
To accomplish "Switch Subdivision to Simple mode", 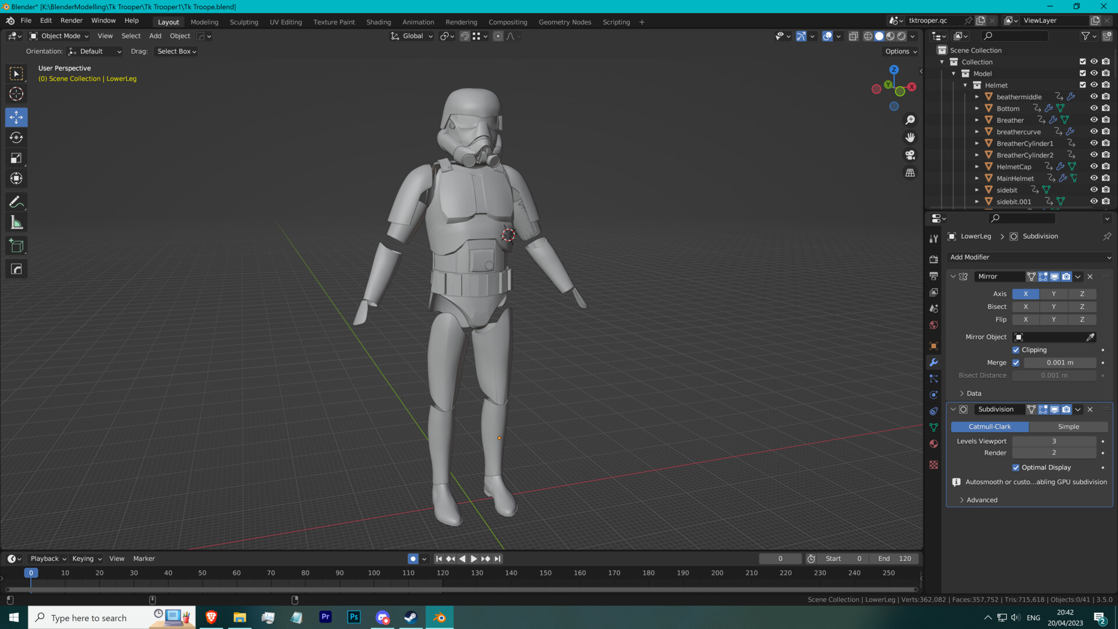I will (x=1069, y=426).
